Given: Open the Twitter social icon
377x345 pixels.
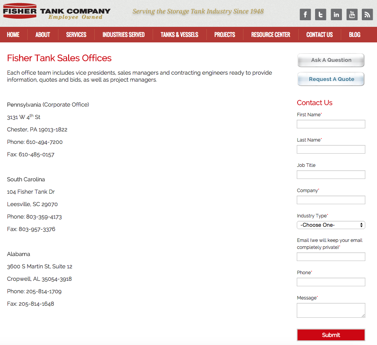Looking at the screenshot, I should [321, 15].
